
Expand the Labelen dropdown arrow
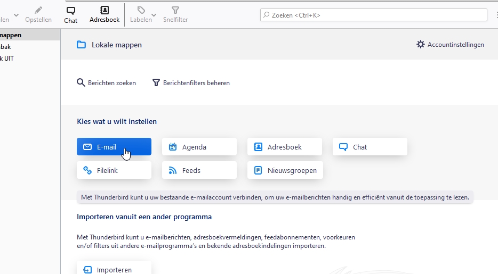(x=154, y=15)
